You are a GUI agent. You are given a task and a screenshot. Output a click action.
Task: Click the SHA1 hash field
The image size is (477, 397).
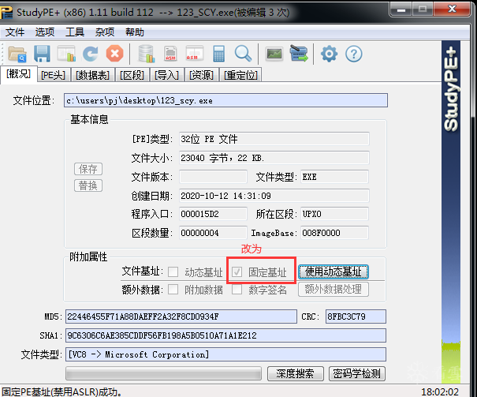click(225, 335)
